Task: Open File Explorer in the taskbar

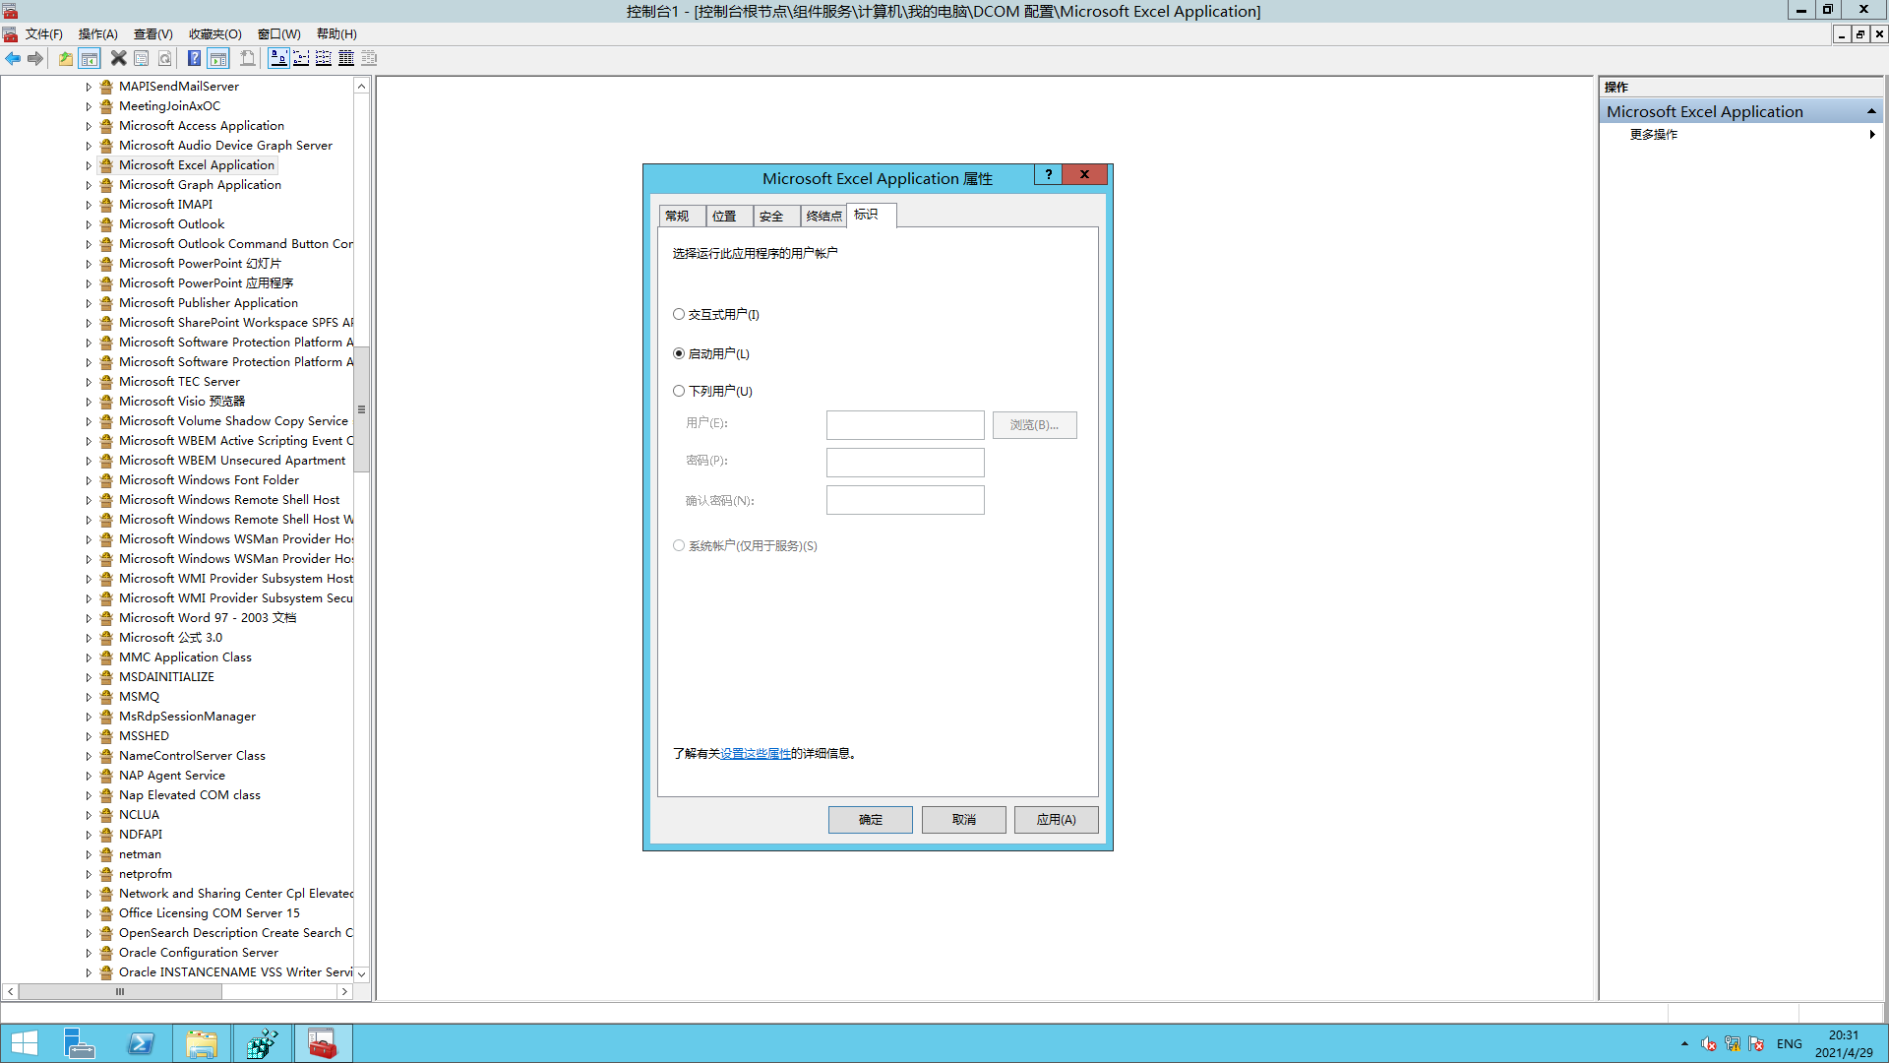Action: pyautogui.click(x=202, y=1043)
